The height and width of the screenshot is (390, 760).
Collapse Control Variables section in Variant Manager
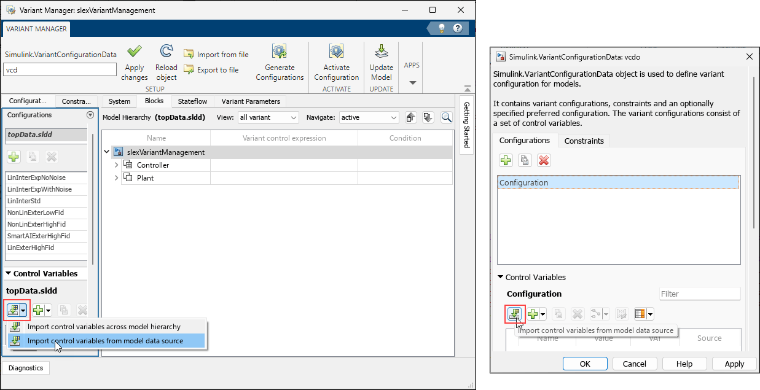9,274
